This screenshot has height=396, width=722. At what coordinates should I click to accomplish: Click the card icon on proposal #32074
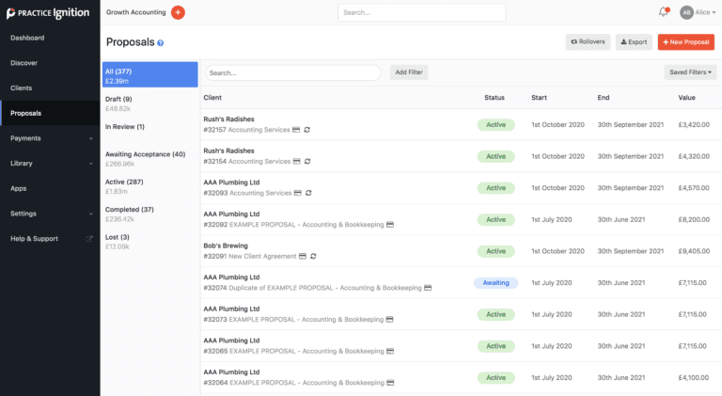[x=428, y=288]
